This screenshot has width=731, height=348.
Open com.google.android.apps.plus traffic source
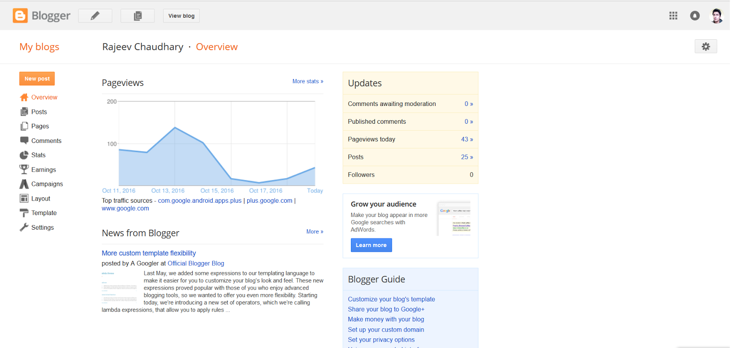point(200,200)
